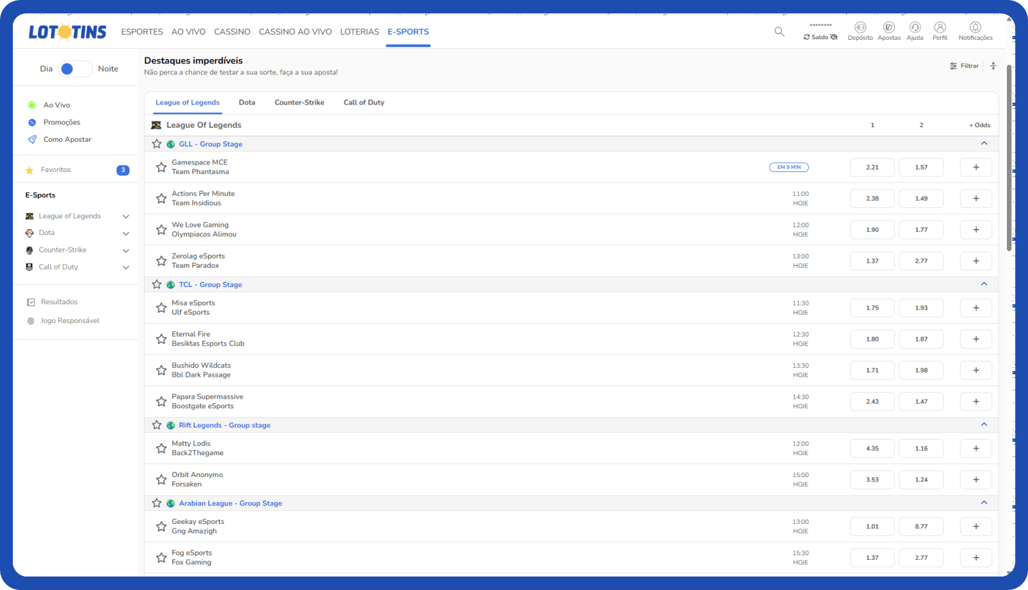Expand the Counter-Strike sidebar chevron
This screenshot has width=1028, height=590.
pos(126,250)
